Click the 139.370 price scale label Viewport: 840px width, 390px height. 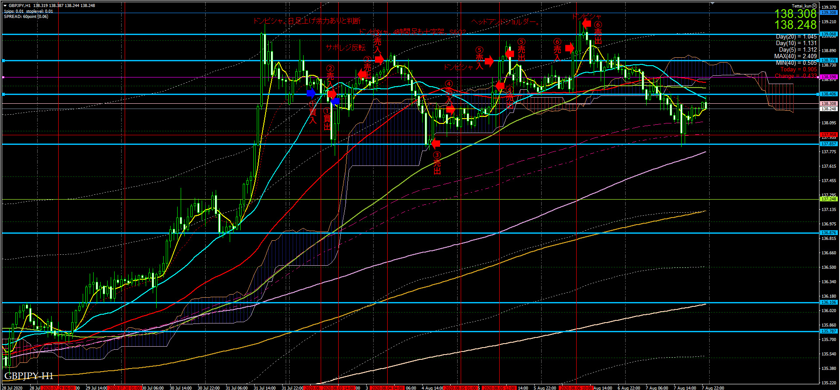tap(829, 7)
